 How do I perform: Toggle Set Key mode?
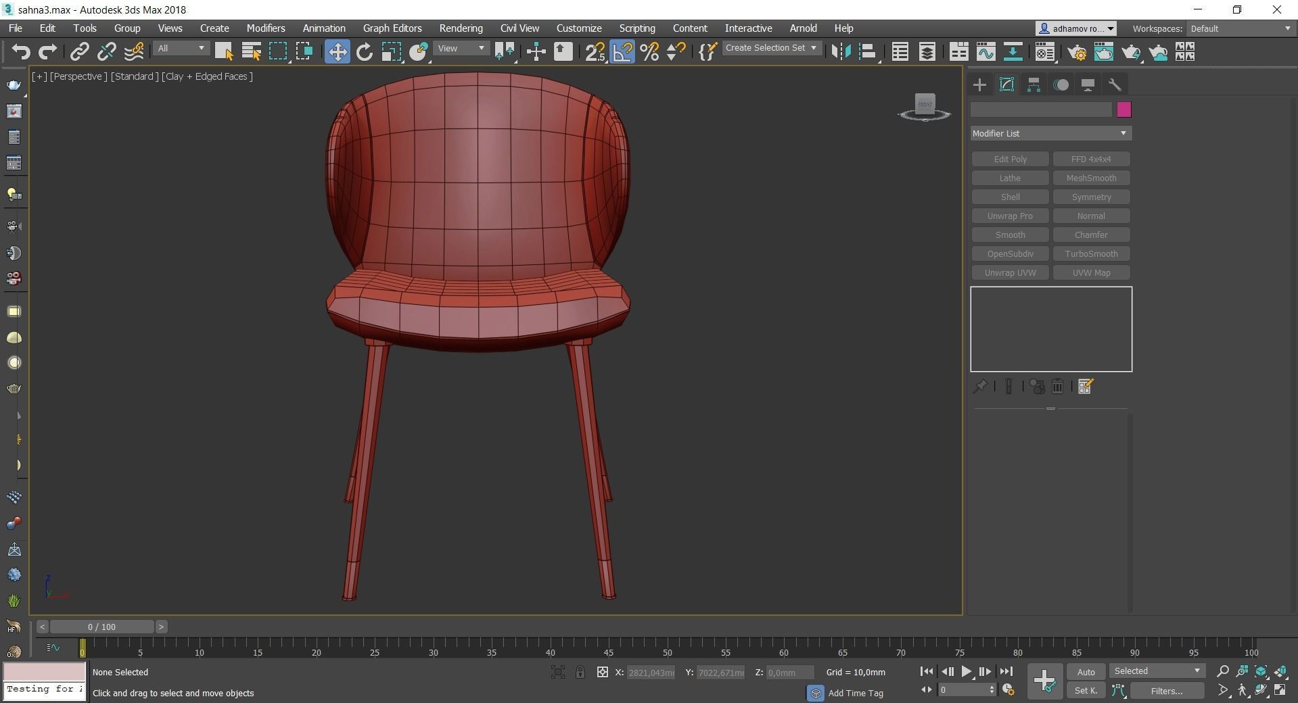[1086, 690]
